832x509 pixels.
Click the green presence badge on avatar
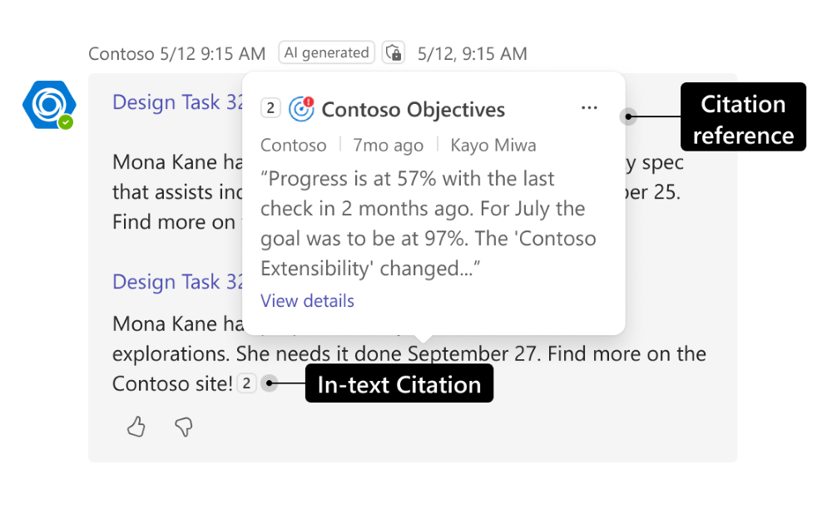[x=66, y=122]
